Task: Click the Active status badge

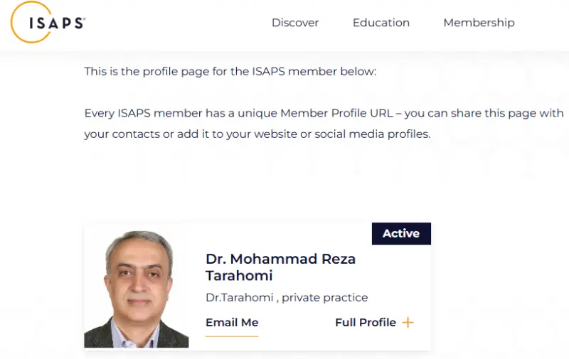Action: 401,233
